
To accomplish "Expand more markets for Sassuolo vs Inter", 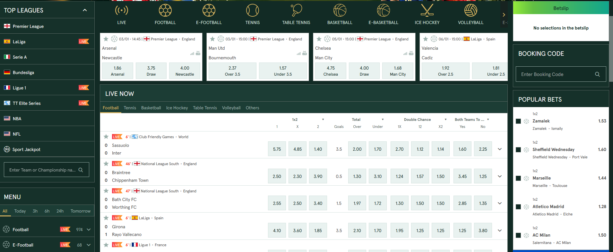I will 500,149.
